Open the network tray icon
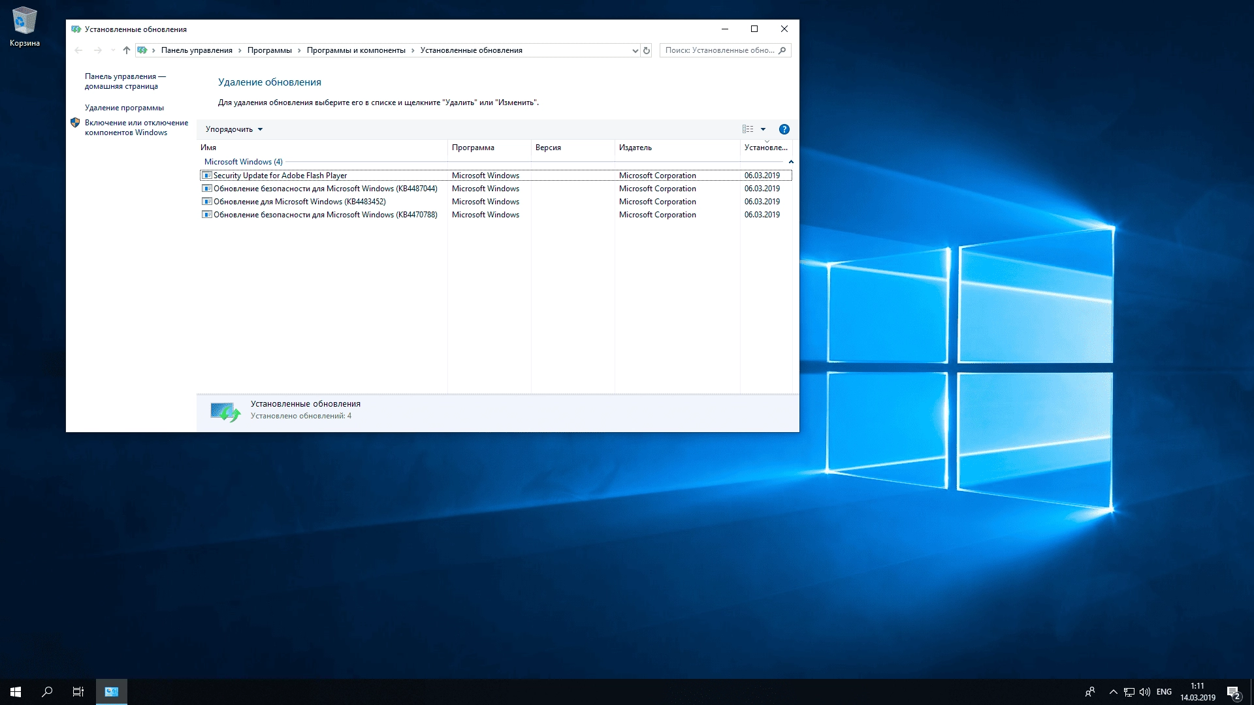 [x=1129, y=692]
